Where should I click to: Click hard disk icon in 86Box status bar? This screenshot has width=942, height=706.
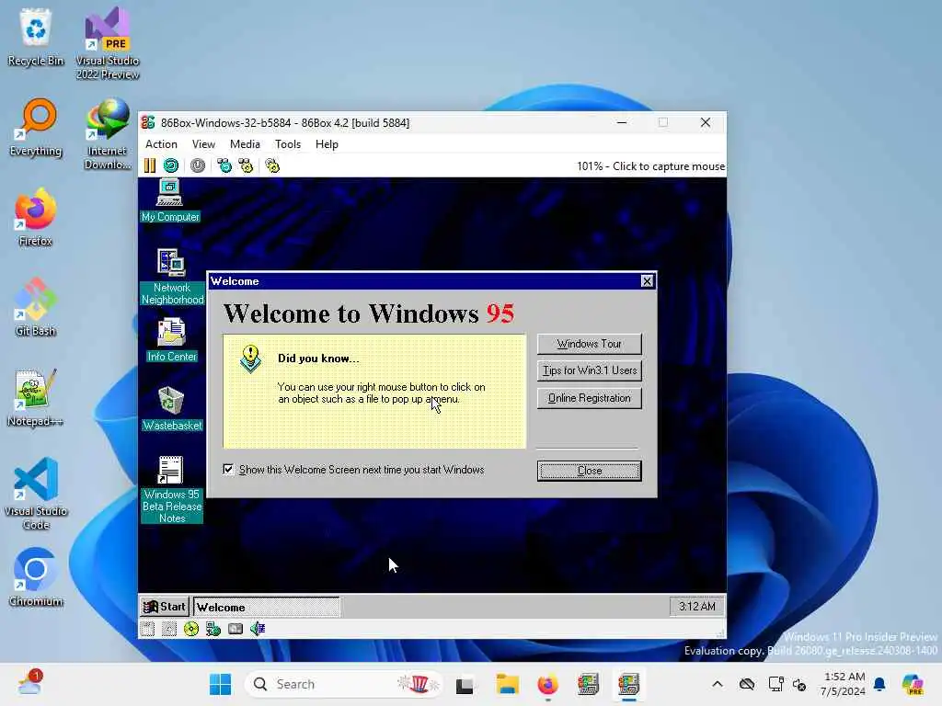click(x=235, y=629)
